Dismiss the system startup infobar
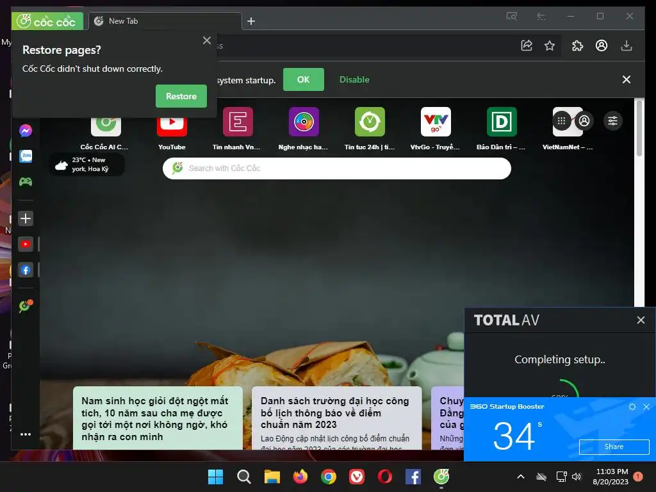The height and width of the screenshot is (492, 656). (x=627, y=79)
